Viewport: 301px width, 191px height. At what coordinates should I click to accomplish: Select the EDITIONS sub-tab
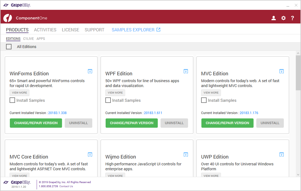point(13,39)
